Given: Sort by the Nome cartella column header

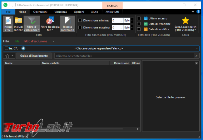Looking at the screenshot, I should tap(75, 63).
